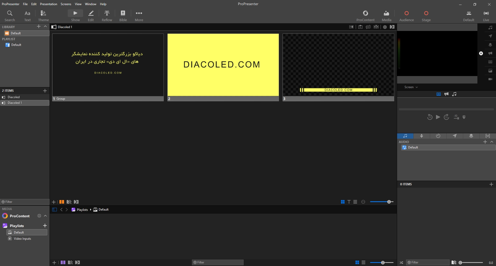
Task: Toggle Audience screens output
Action: [406, 16]
